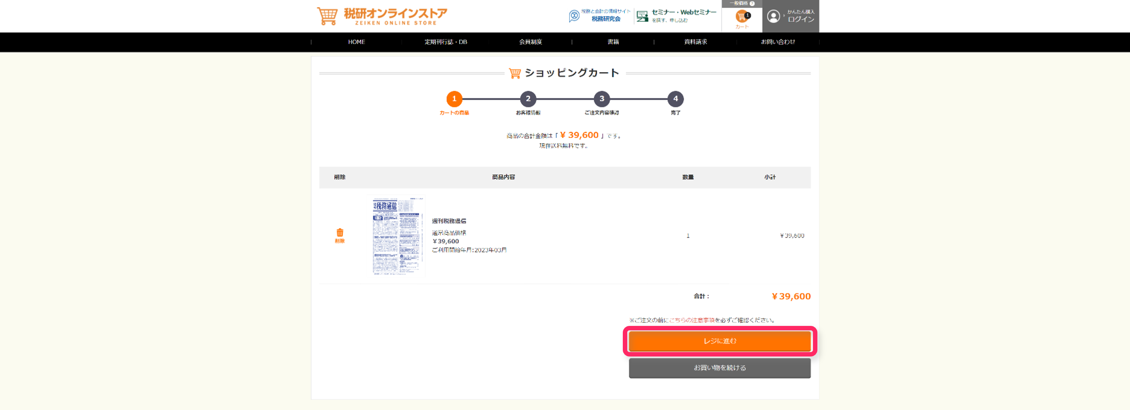Open お問い合わせ menu

[x=778, y=42]
